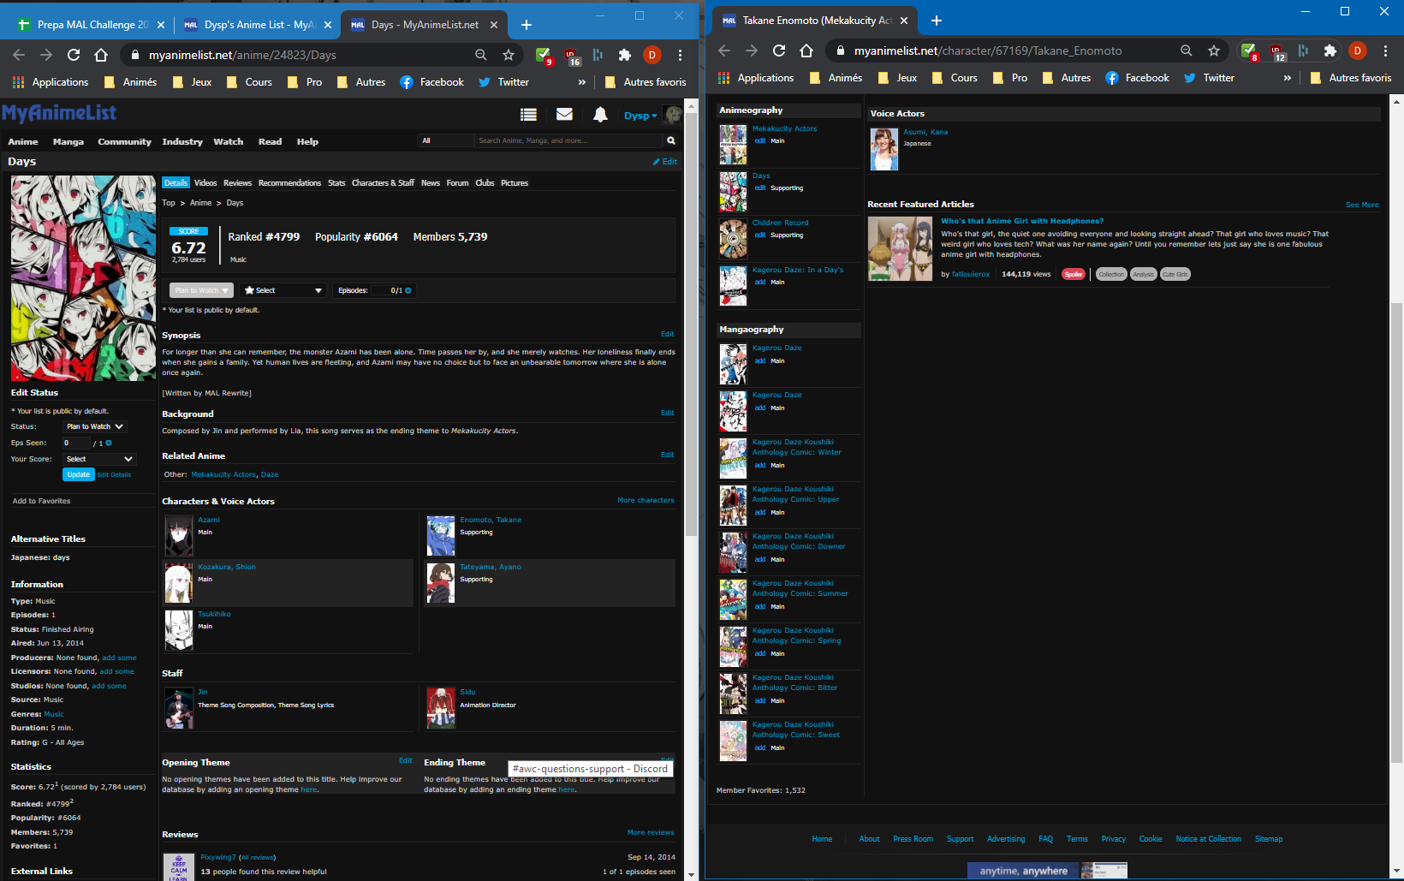Open the Community menu in MAL navigation
1404x881 pixels.
coord(124,142)
